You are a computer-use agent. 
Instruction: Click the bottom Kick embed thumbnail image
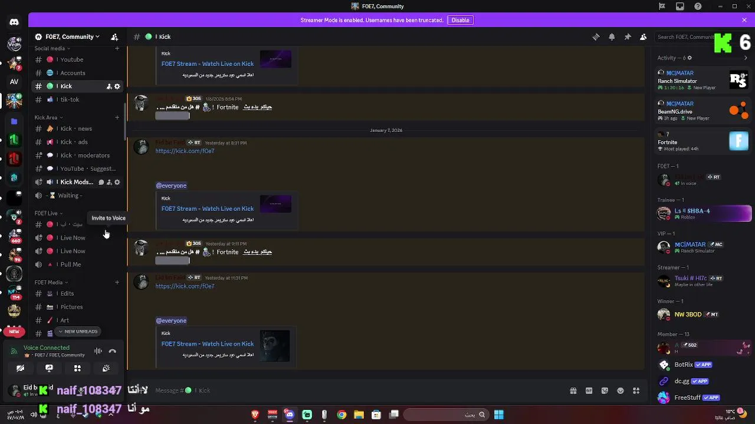[275, 346]
